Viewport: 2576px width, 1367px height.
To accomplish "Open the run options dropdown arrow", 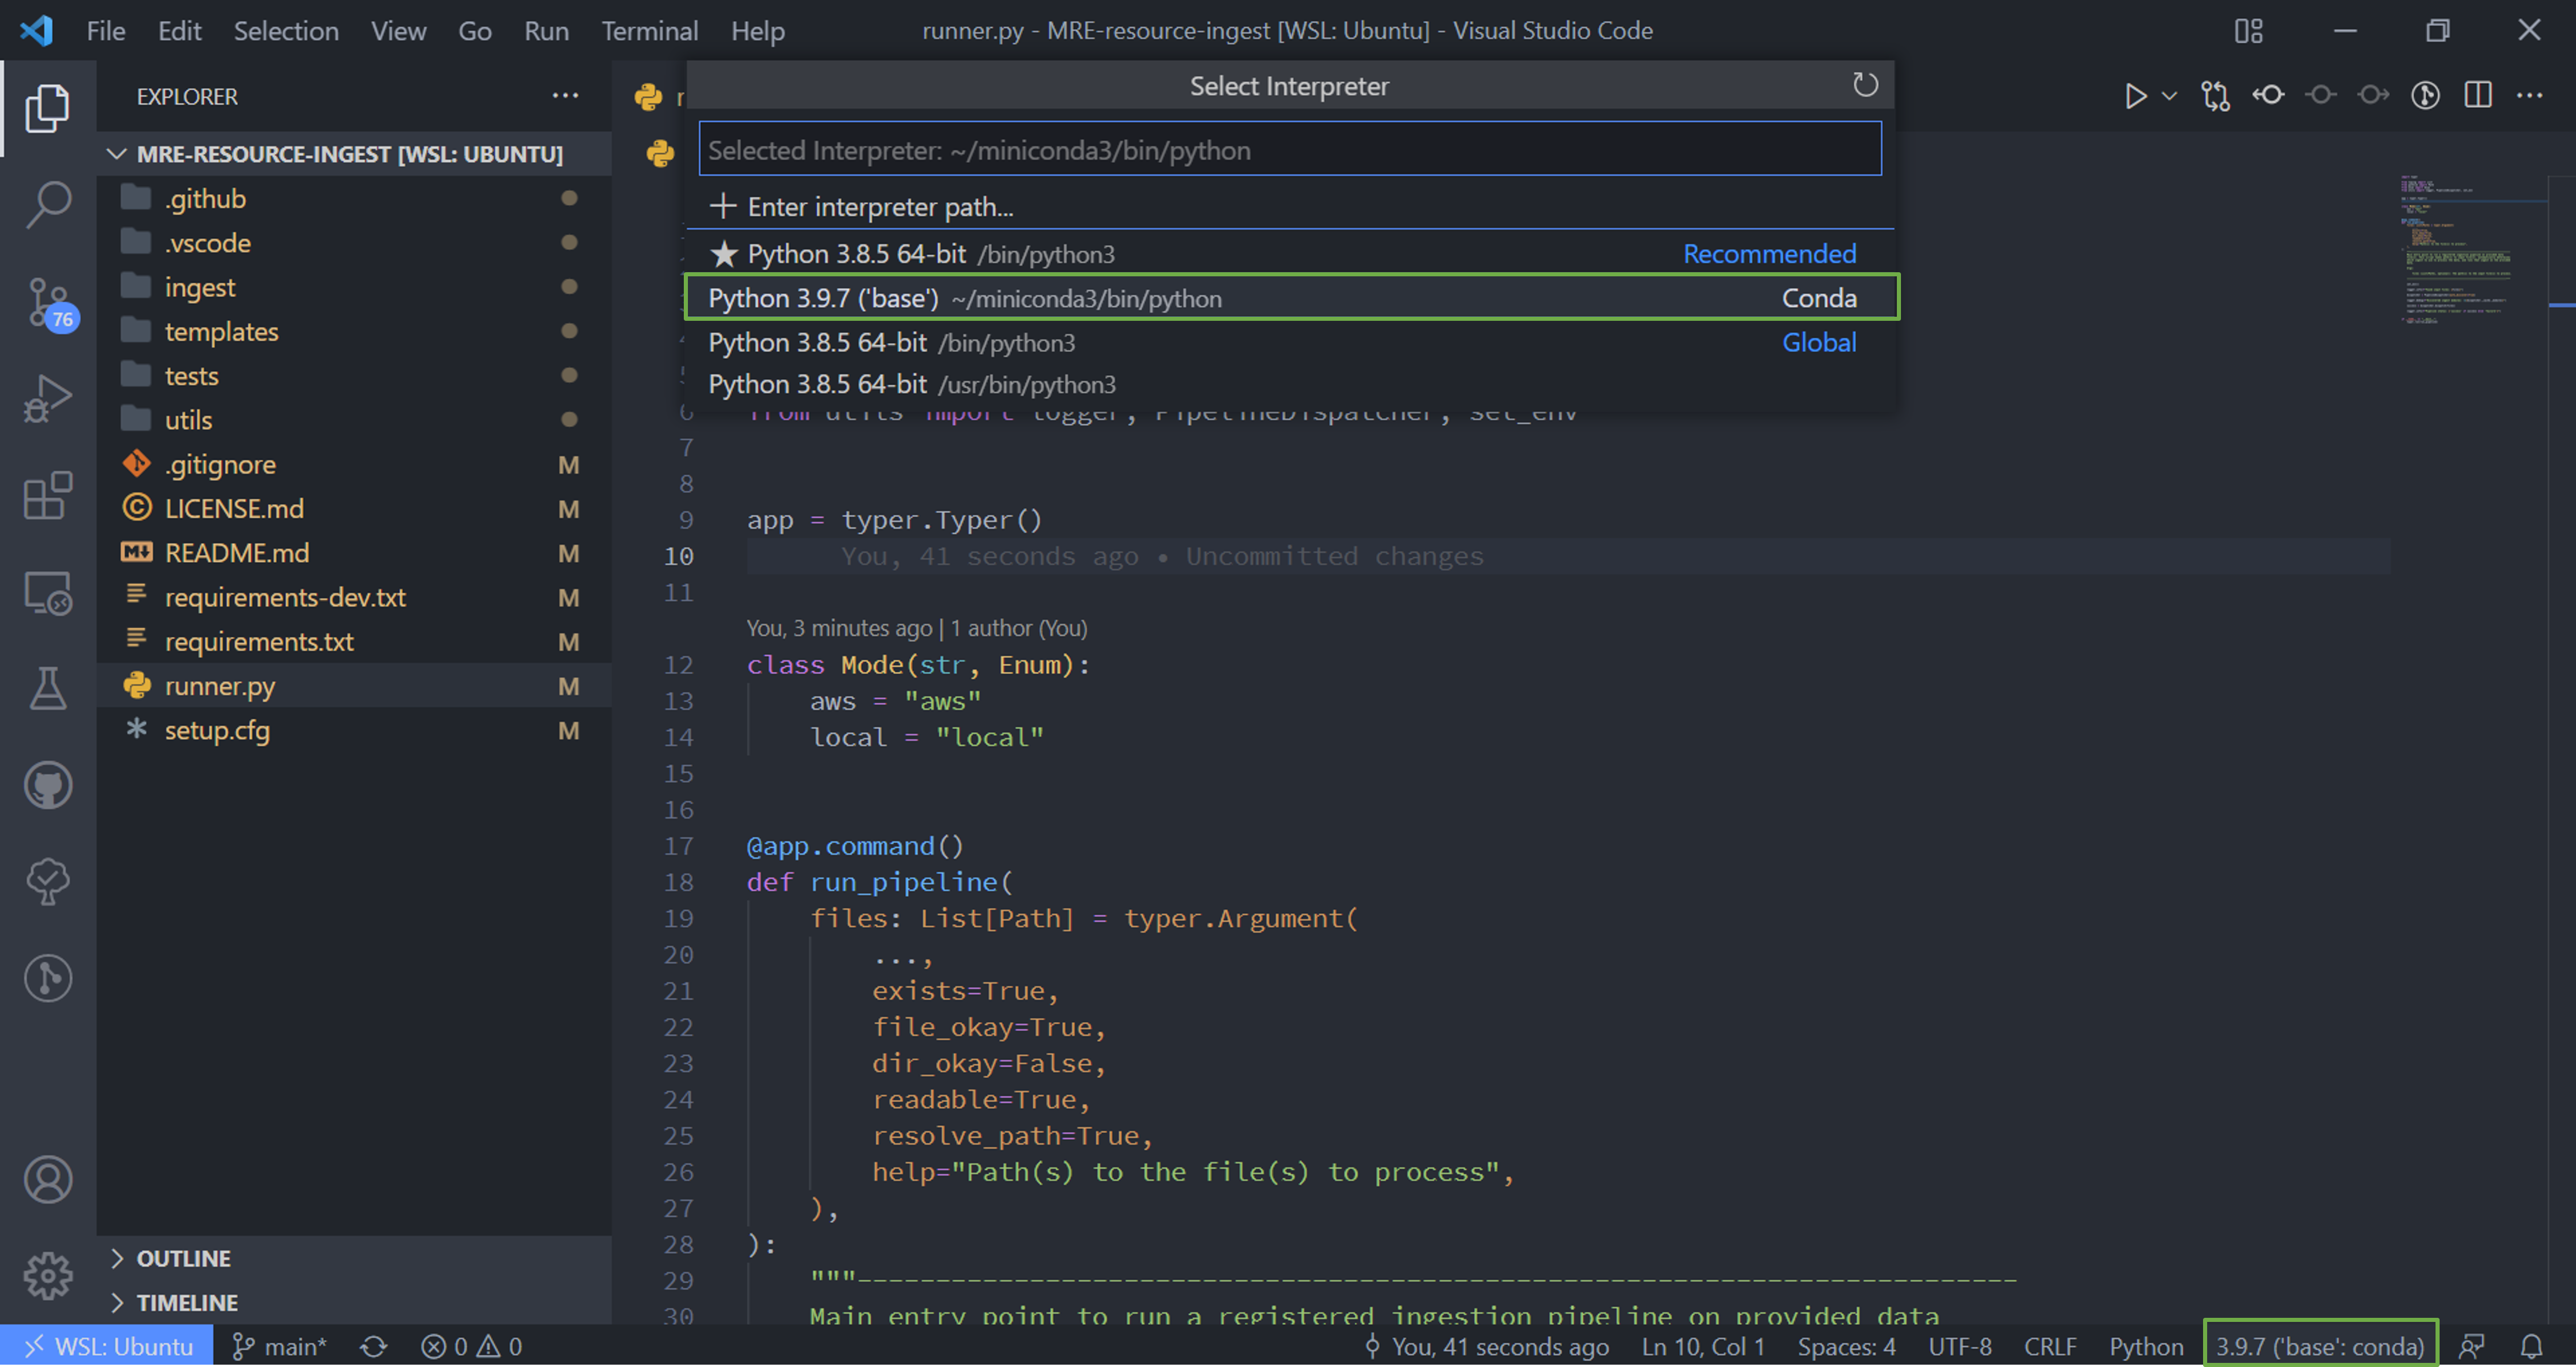I will [x=2169, y=95].
